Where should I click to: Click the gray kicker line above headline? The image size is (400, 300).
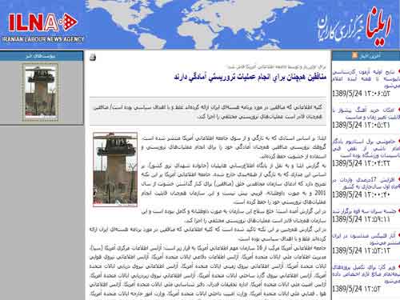276,66
